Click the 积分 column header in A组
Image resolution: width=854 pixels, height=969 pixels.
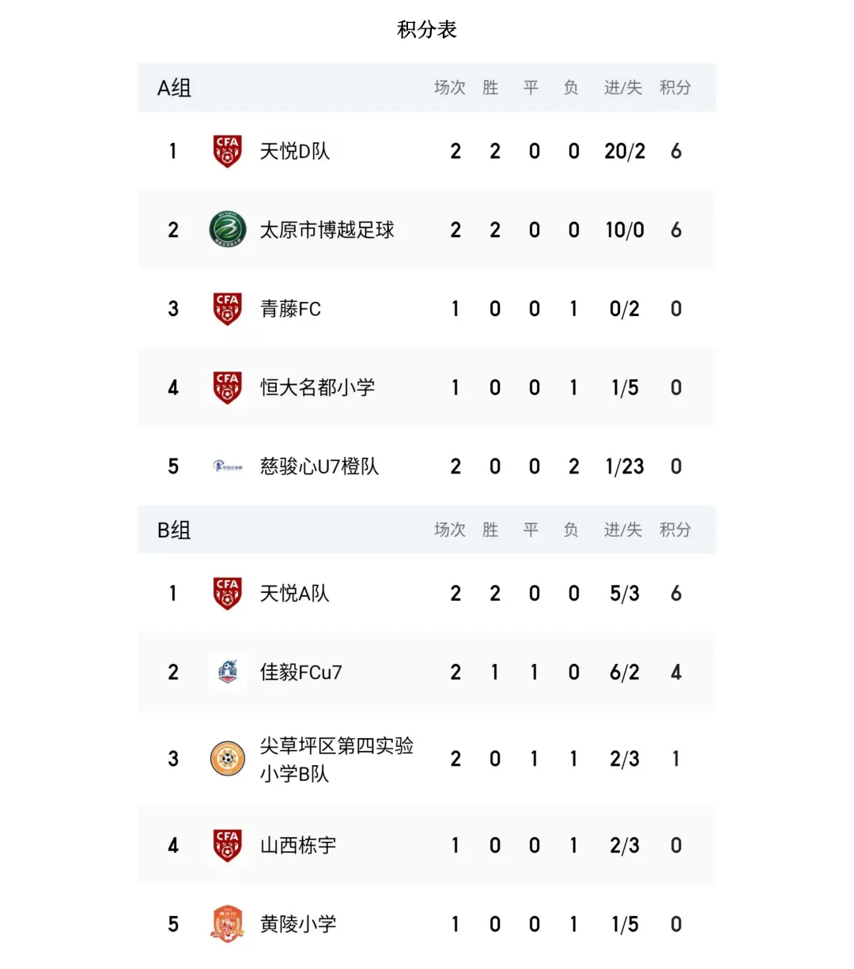coord(675,88)
